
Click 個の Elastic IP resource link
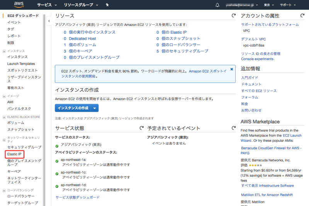tap(174, 32)
